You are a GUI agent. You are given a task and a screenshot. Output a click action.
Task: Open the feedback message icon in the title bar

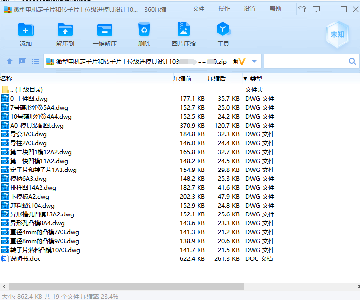[x=316, y=9]
